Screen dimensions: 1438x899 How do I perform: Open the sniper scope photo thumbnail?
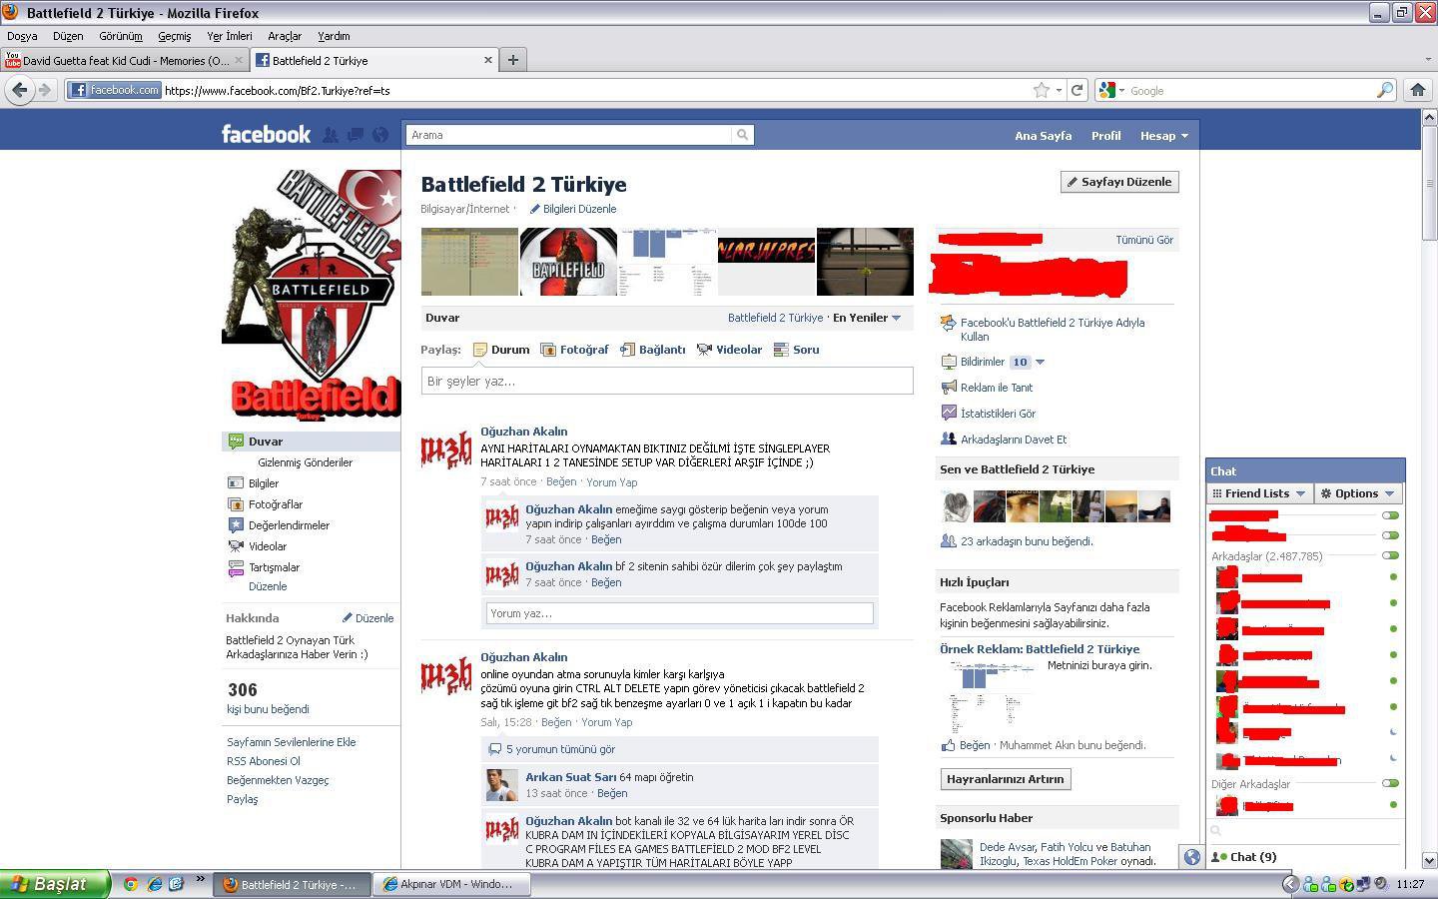[x=865, y=262]
